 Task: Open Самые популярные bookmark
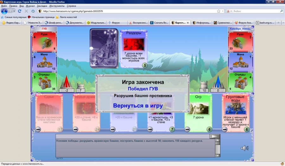pos(14,17)
